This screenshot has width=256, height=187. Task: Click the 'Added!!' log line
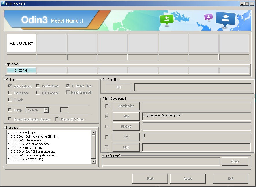pyautogui.click(x=22, y=133)
